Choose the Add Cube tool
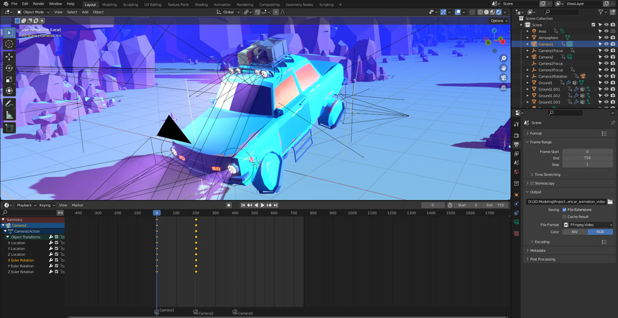 click(9, 128)
